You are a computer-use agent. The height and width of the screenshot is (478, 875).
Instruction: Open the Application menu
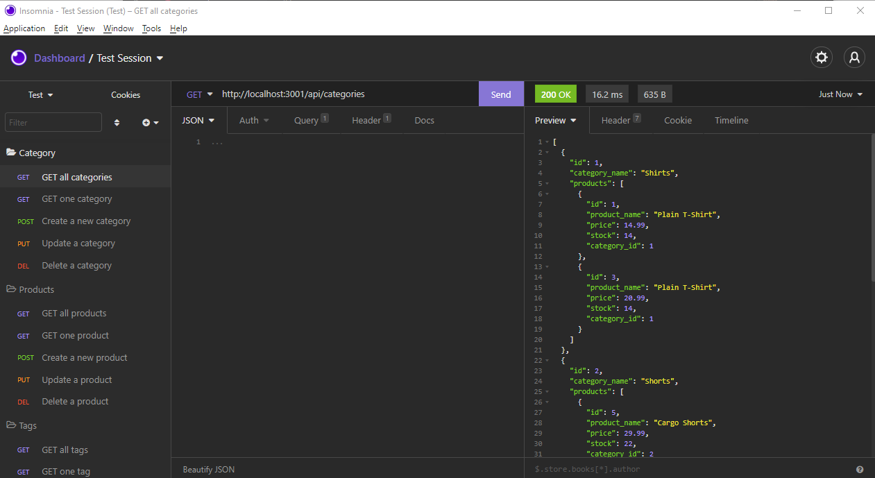pyautogui.click(x=24, y=28)
